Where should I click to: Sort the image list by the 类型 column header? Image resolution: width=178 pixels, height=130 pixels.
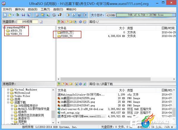click(130, 28)
